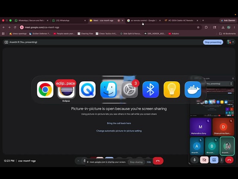238x179 pixels.
Task: Switch to Meet zza-mxmf-ngp tab
Action: pyautogui.click(x=104, y=21)
